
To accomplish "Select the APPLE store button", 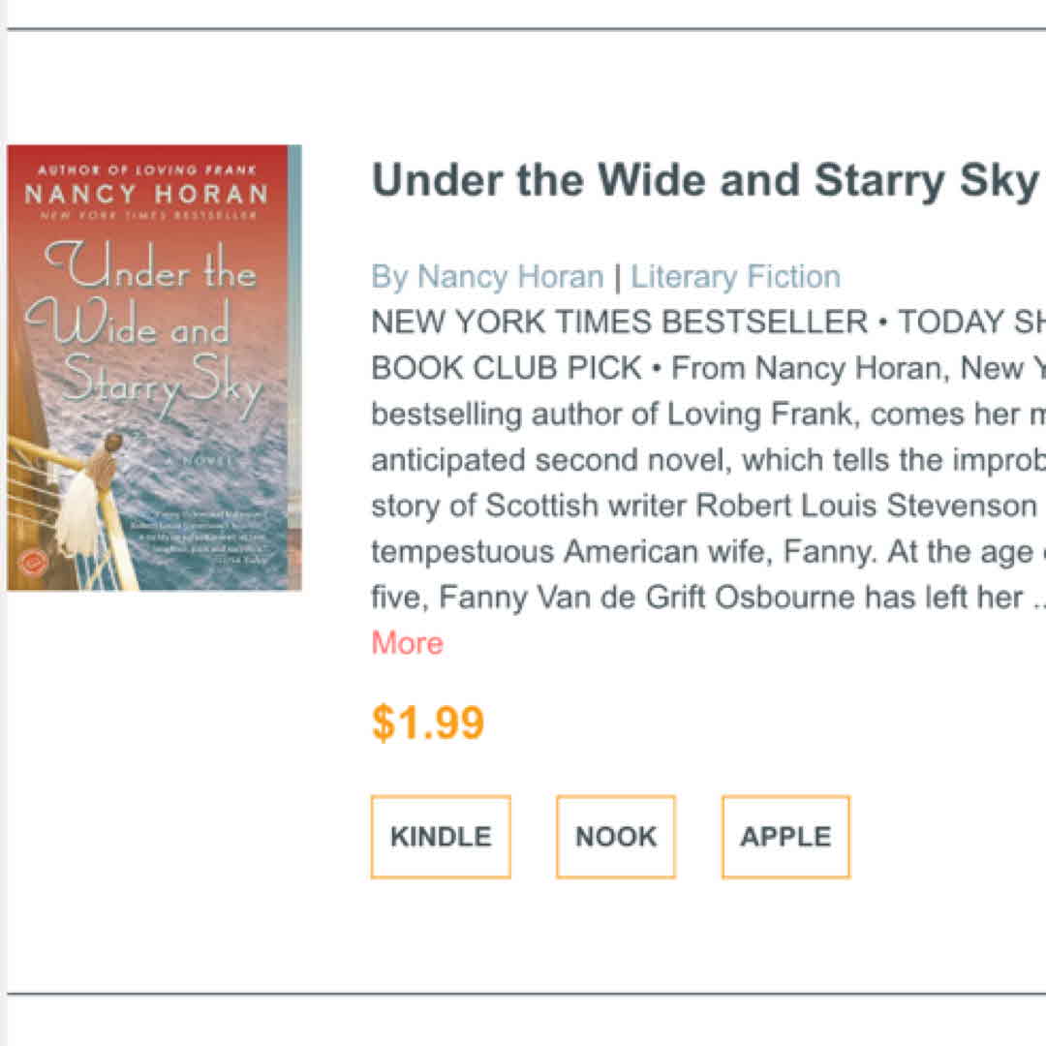I will [x=785, y=837].
